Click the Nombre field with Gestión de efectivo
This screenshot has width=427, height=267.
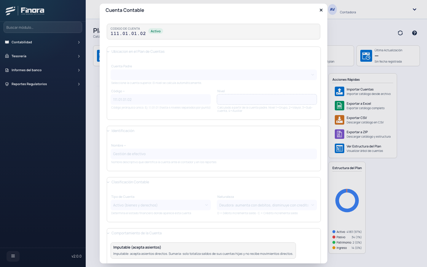214,154
